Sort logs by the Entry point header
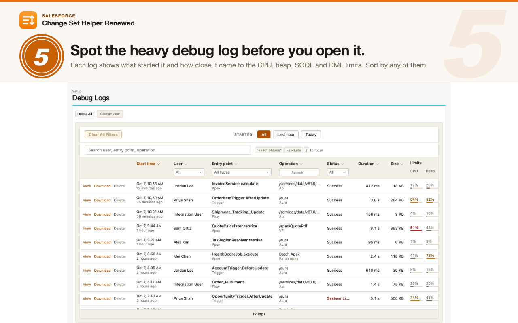The width and height of the screenshot is (518, 323). pos(225,164)
